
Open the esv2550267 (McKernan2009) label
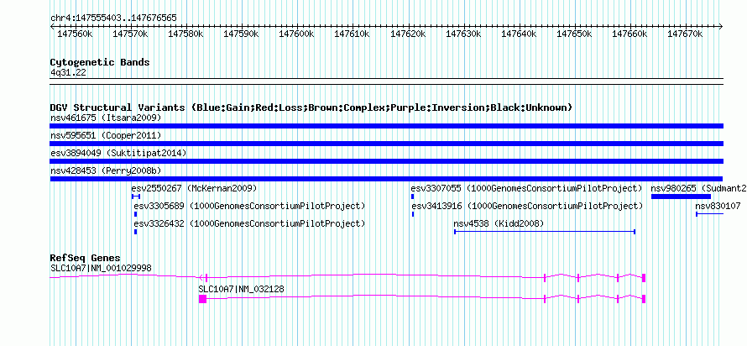click(195, 188)
